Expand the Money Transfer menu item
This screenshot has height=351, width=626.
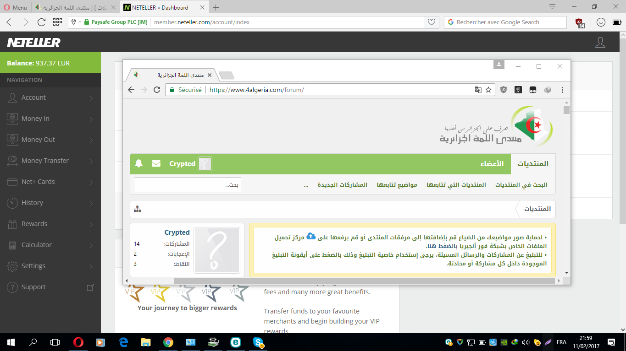pyautogui.click(x=50, y=161)
